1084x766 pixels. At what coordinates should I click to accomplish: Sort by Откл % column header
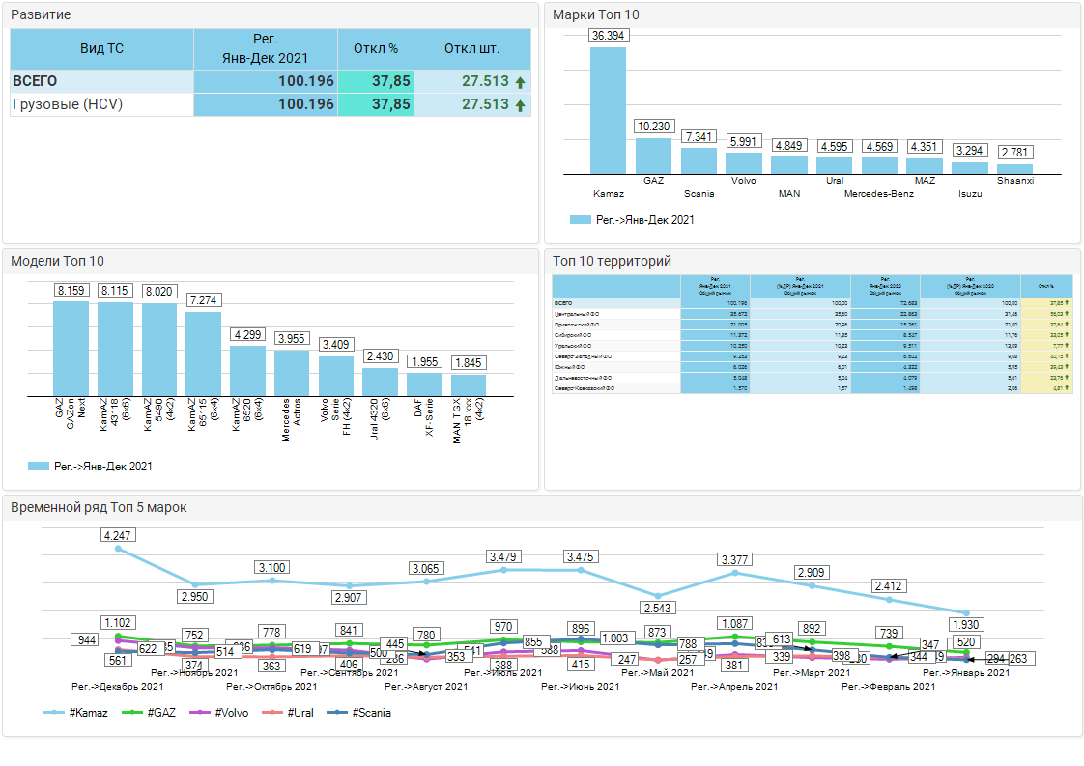point(376,48)
